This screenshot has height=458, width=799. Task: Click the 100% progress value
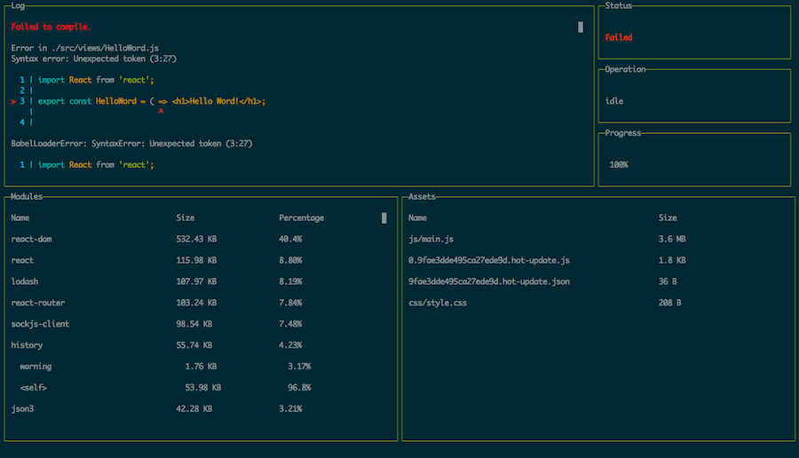point(619,165)
